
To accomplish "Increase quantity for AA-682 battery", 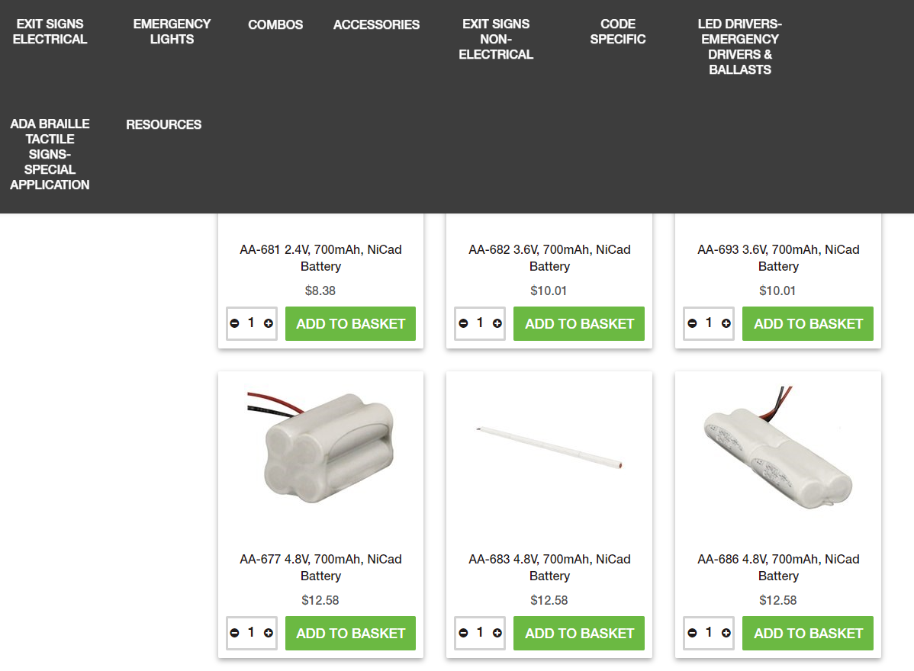I will coord(497,323).
